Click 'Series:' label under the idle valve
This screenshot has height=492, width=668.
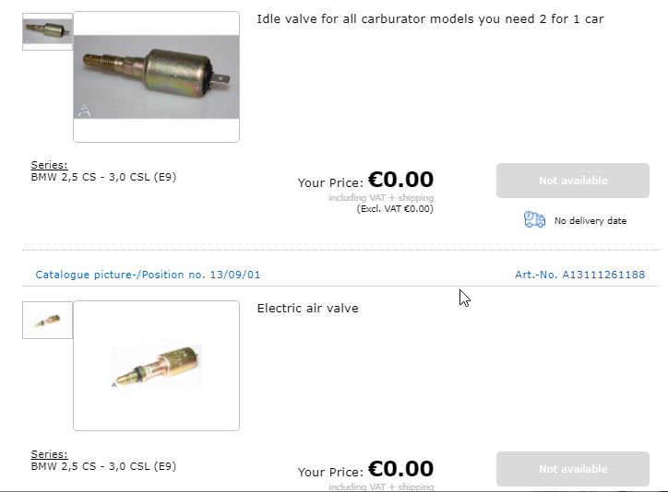click(49, 166)
